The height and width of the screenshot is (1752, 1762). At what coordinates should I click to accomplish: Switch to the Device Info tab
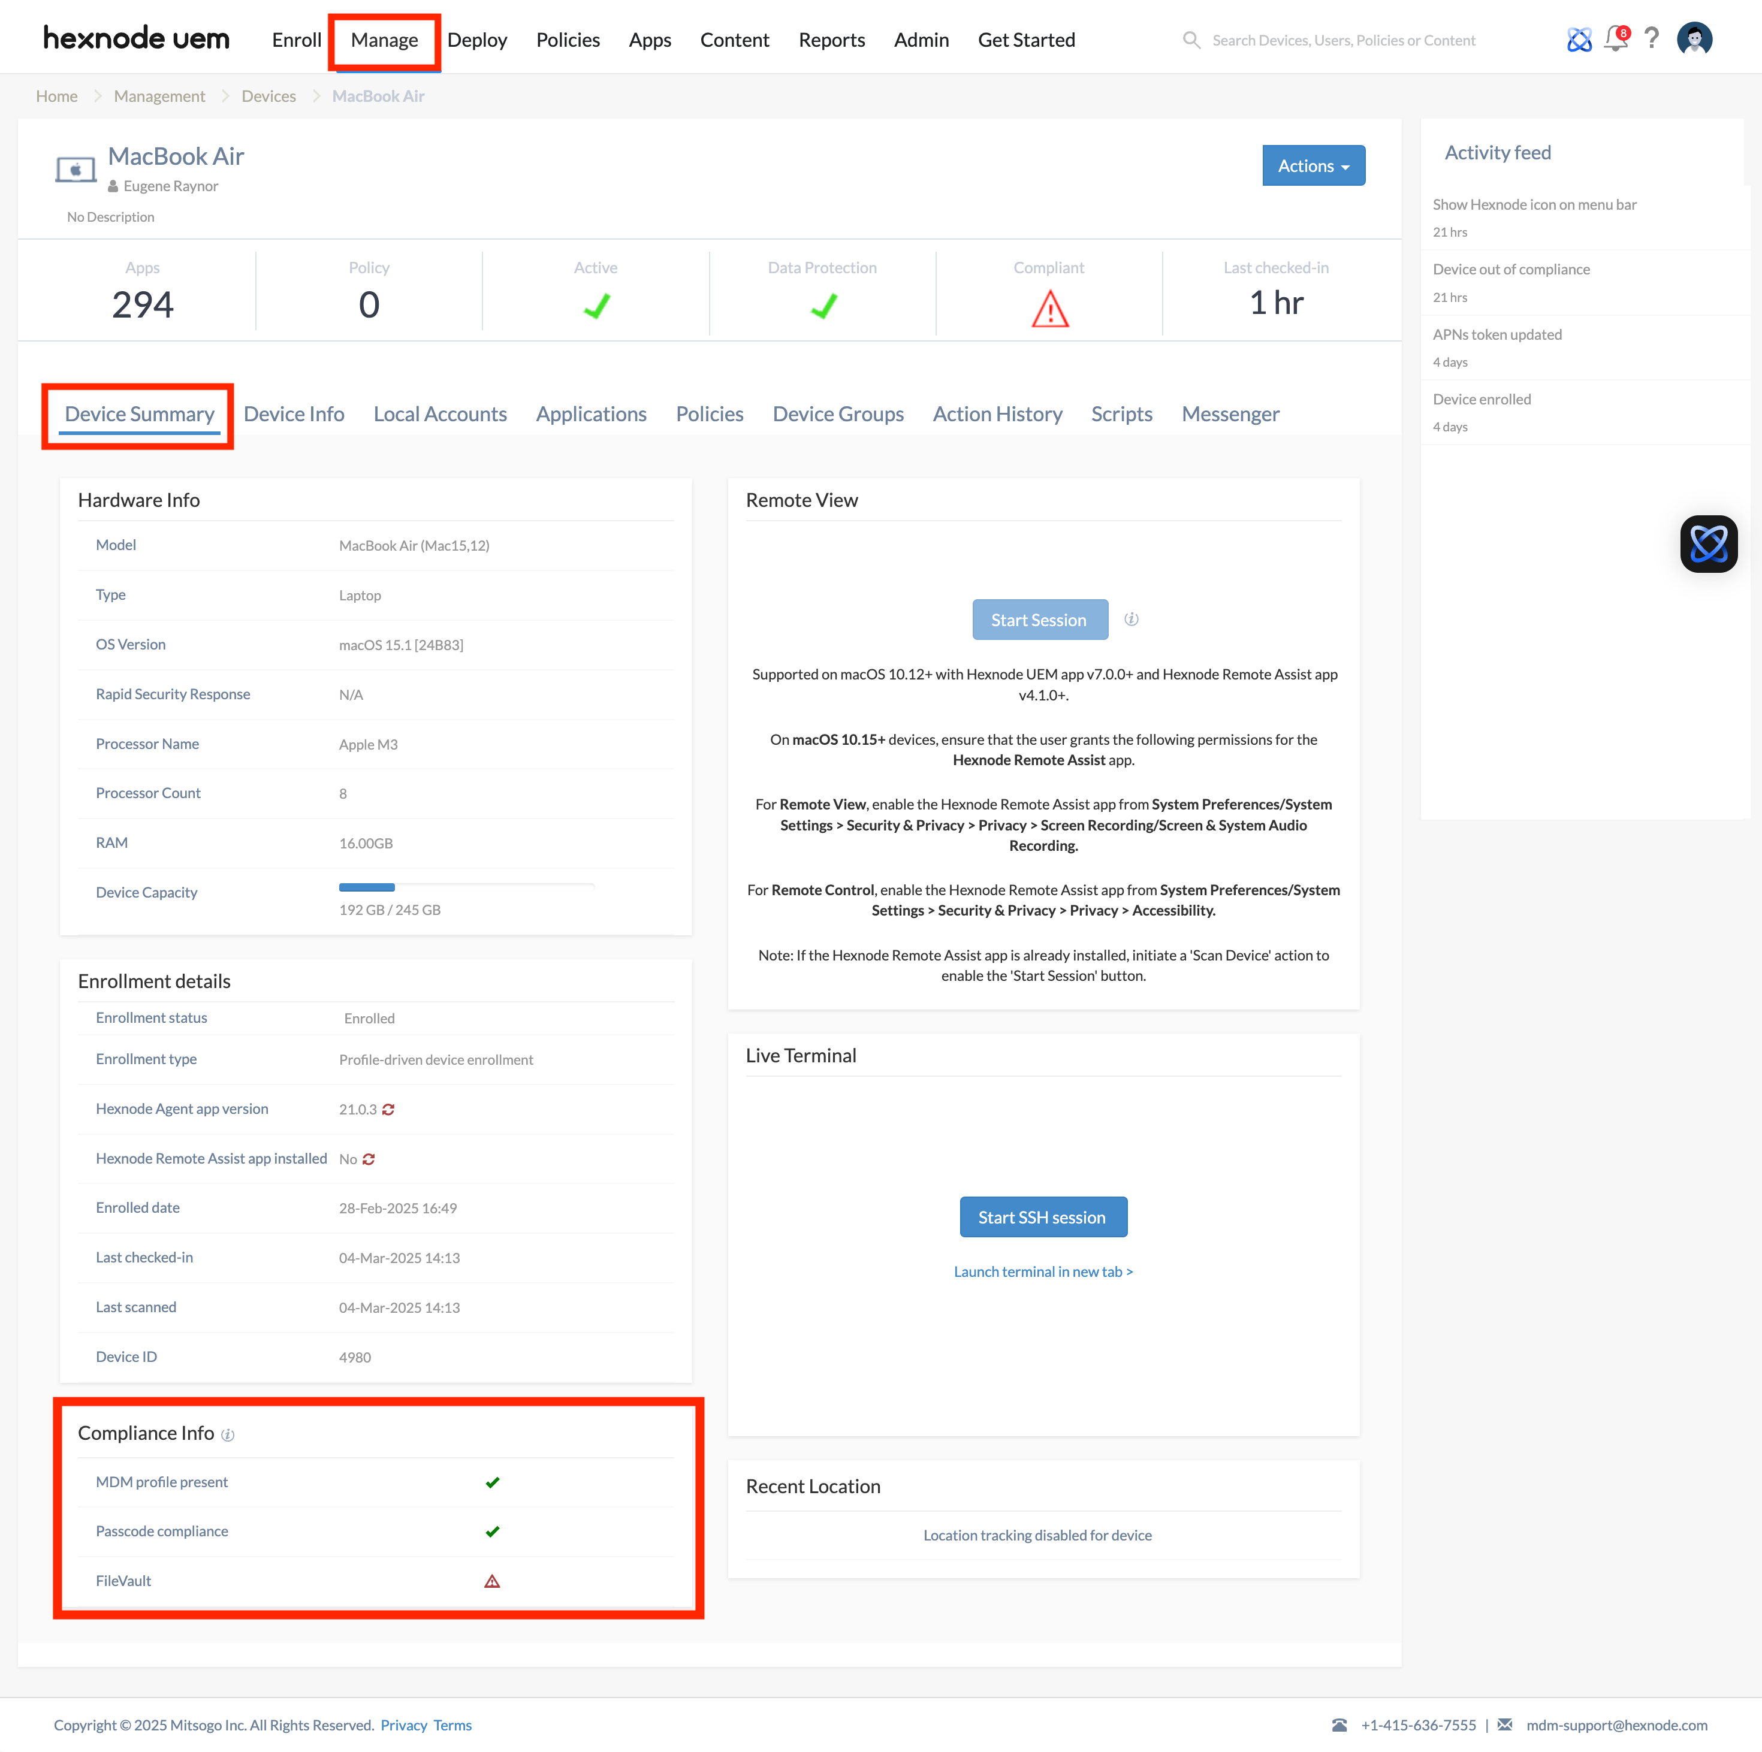click(x=294, y=414)
